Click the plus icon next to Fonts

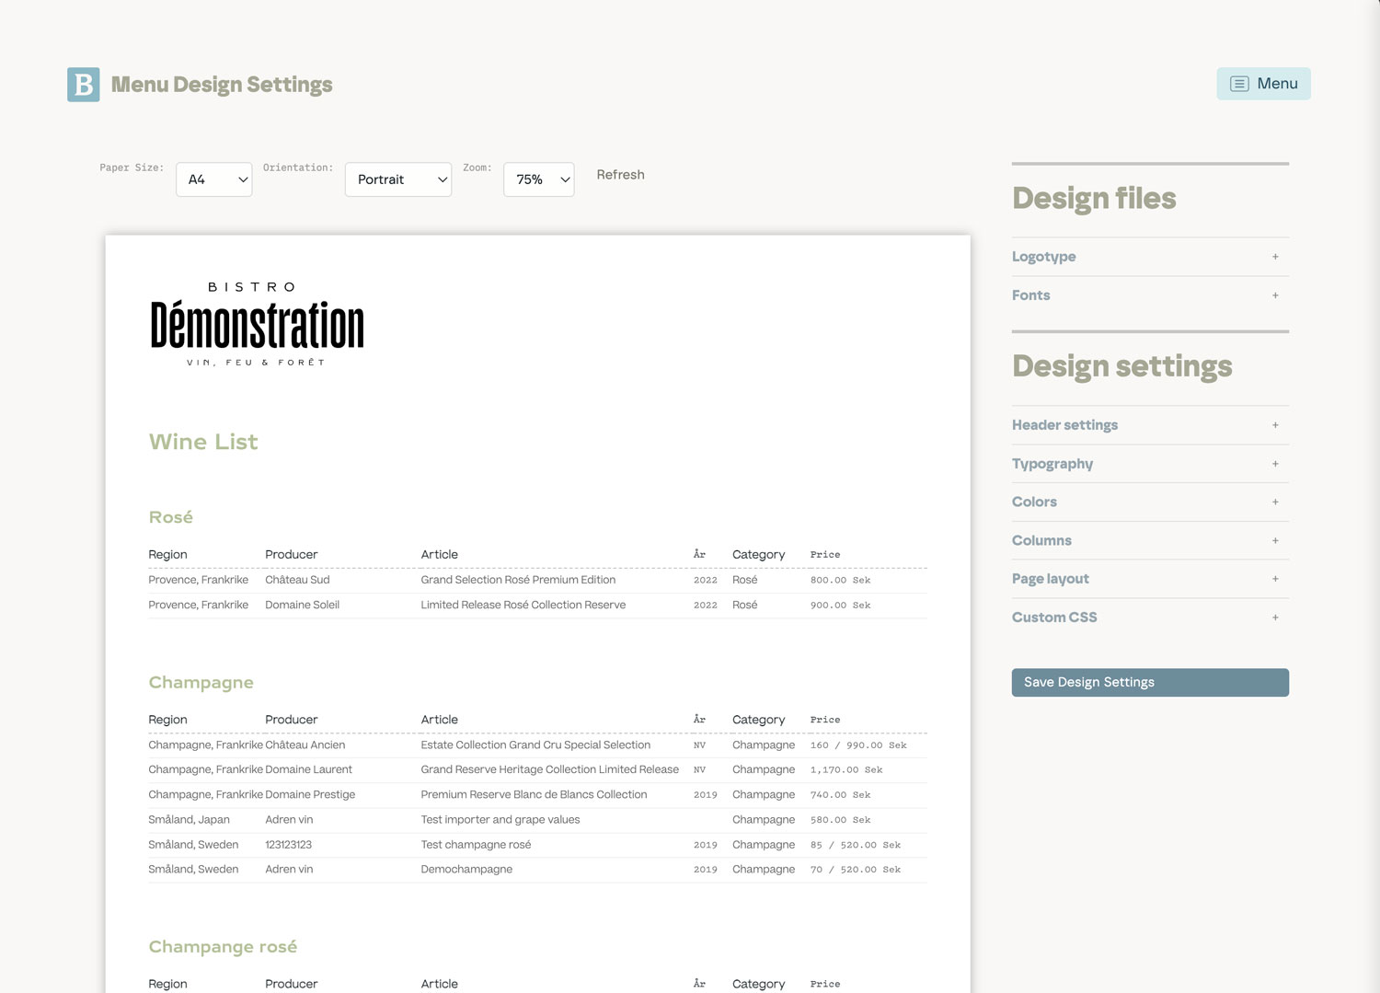(1275, 295)
